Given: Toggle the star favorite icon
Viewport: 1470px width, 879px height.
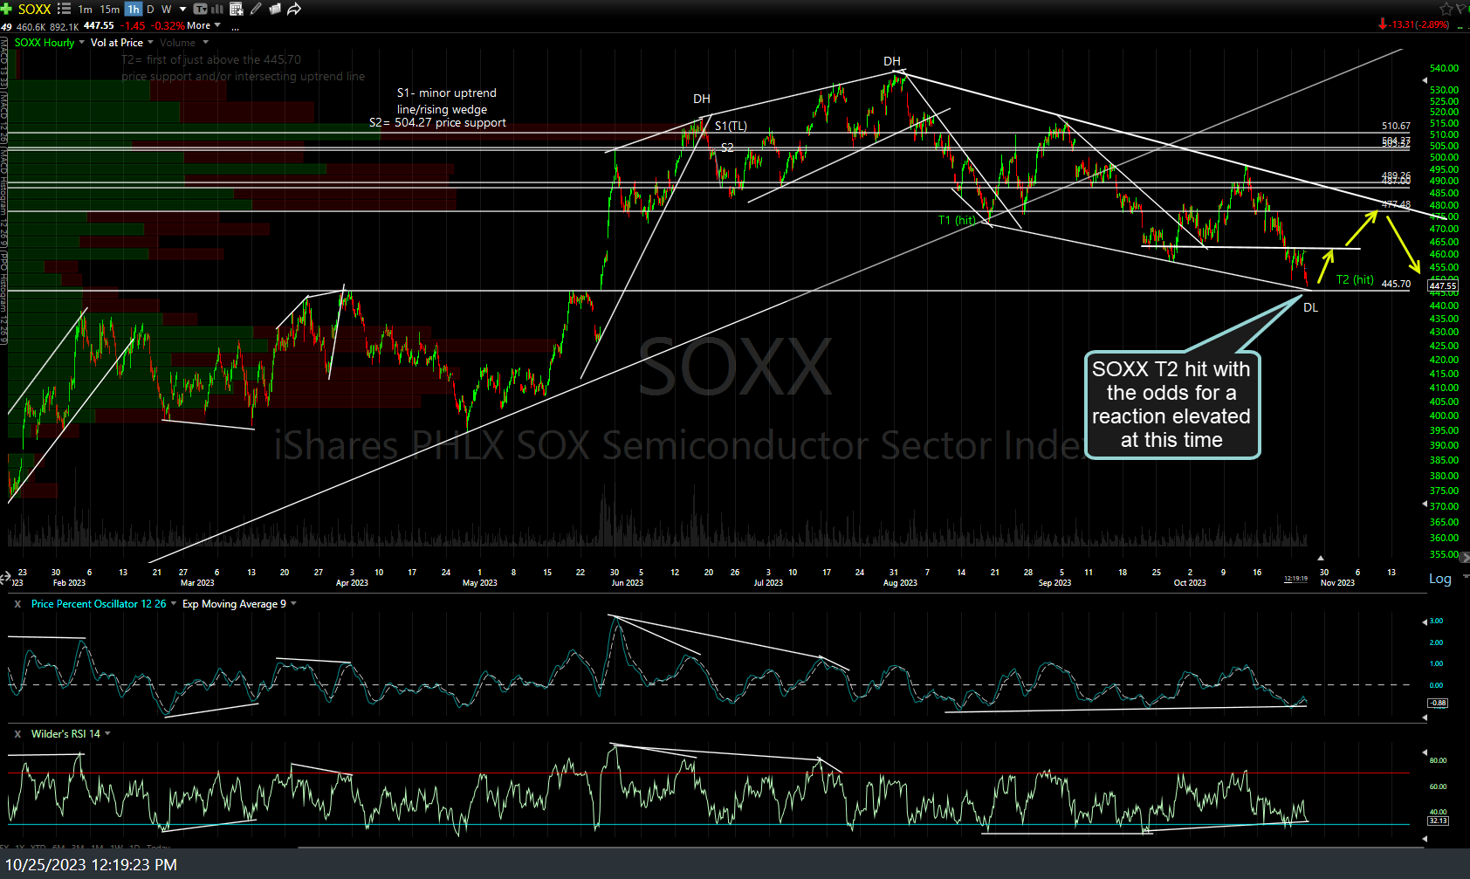Looking at the screenshot, I should point(1446,8).
